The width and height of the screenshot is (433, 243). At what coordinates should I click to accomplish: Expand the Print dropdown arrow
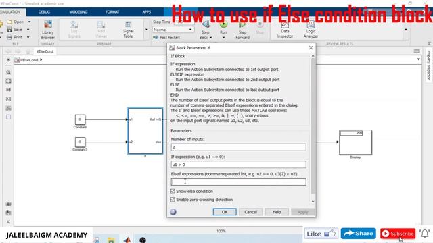(28, 37)
